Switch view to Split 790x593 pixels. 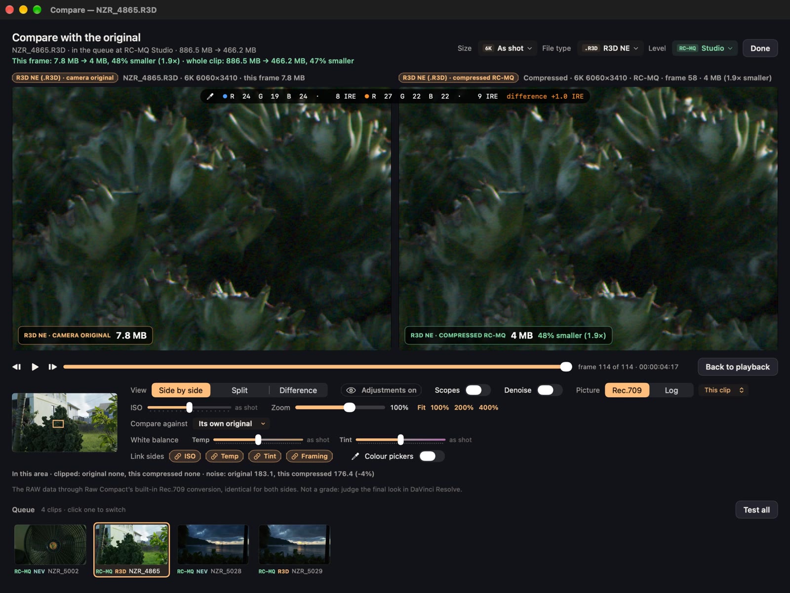(x=239, y=390)
